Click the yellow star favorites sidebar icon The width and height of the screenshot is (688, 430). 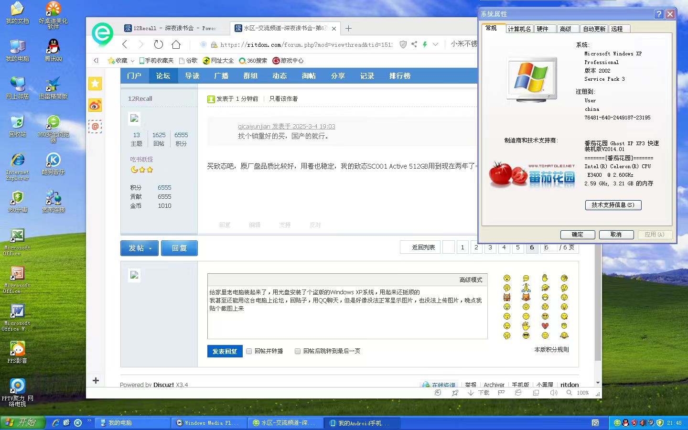point(95,84)
